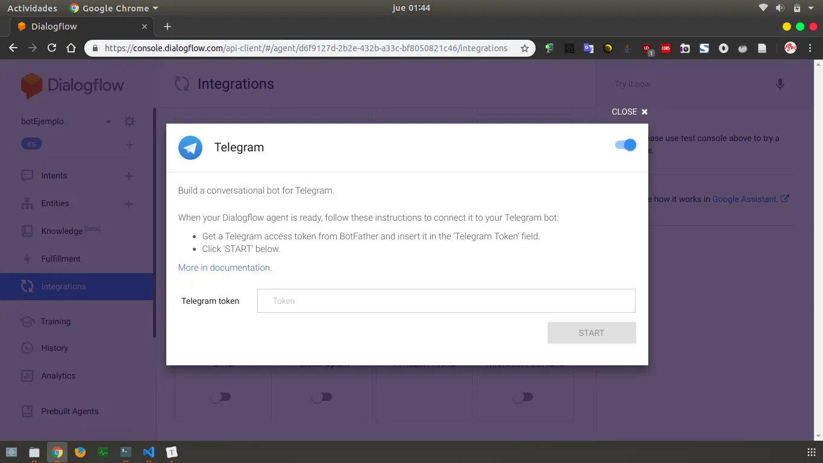Click inside the Telegram token field
823x463 pixels.
click(x=446, y=301)
